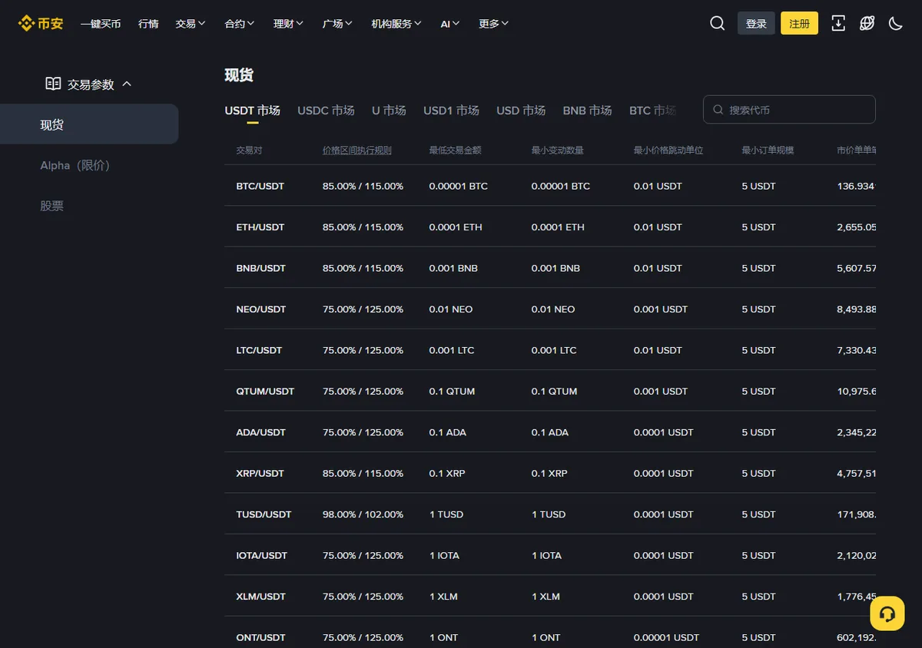Select the ETH/USDT trading pair
This screenshot has height=648, width=922.
260,227
